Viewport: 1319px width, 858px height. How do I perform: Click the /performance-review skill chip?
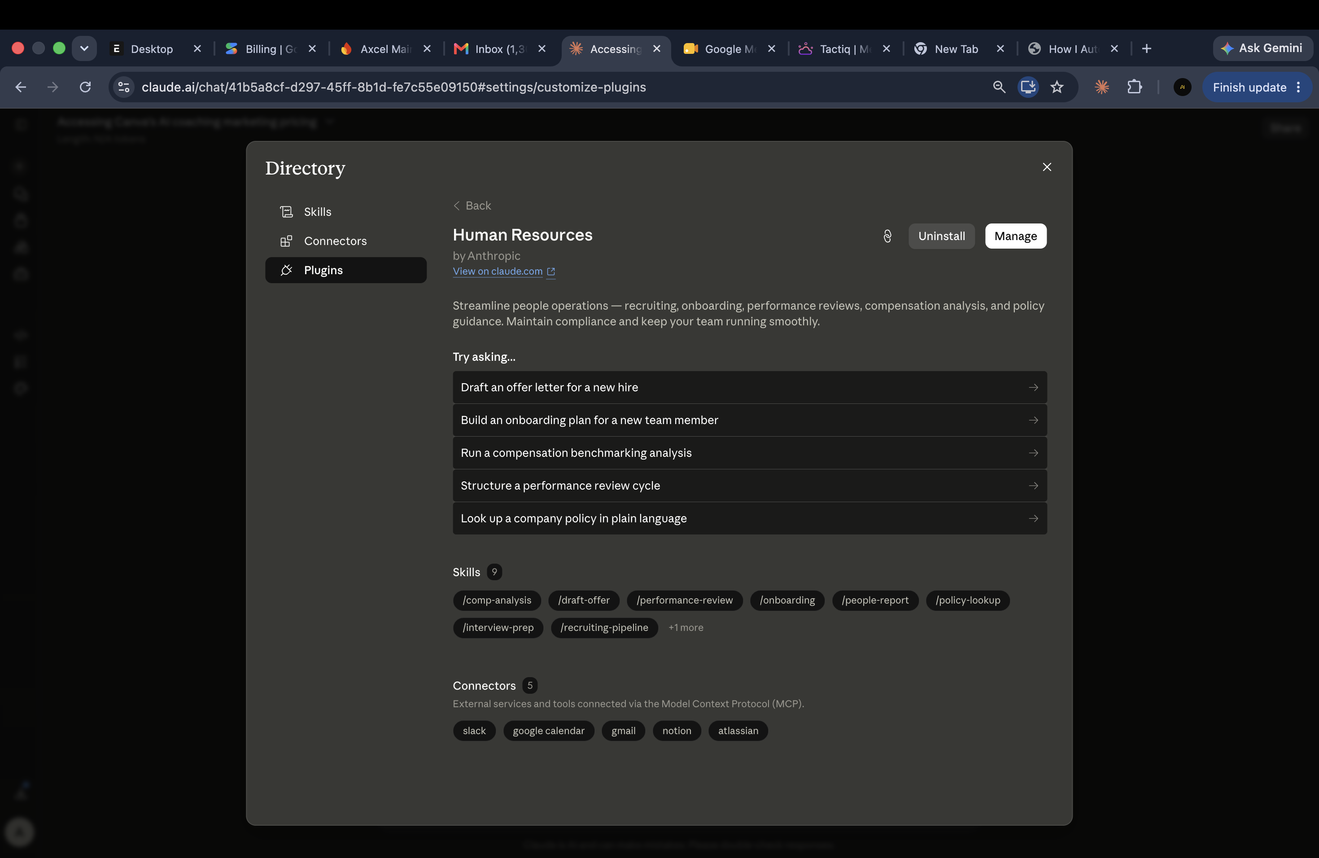(x=685, y=600)
